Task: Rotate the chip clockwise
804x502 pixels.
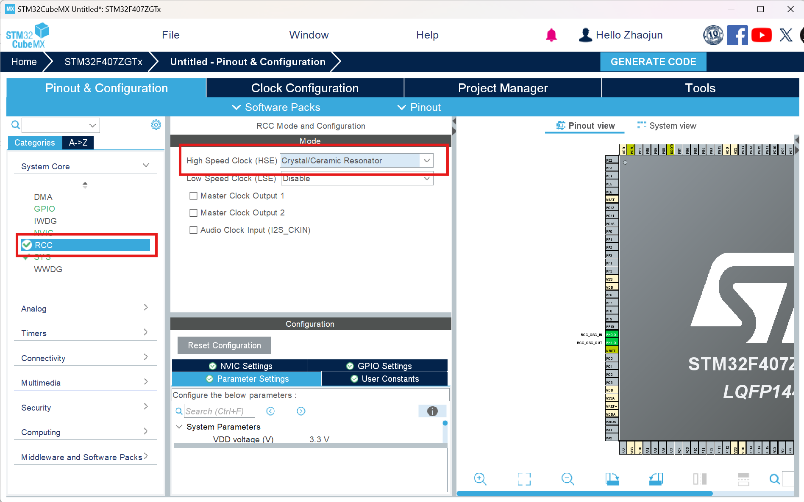Action: [x=612, y=479]
